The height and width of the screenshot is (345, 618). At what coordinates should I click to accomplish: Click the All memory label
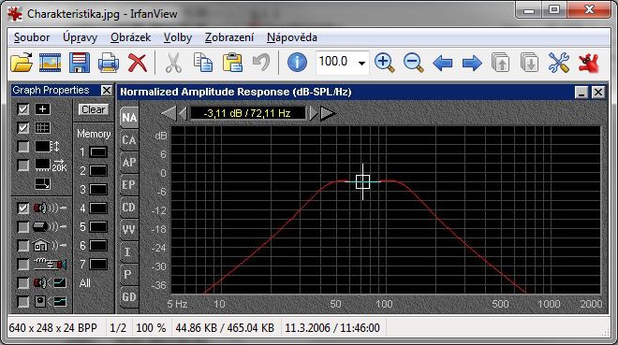point(85,283)
